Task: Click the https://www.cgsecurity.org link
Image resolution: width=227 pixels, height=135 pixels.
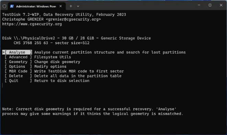Action: (32, 24)
